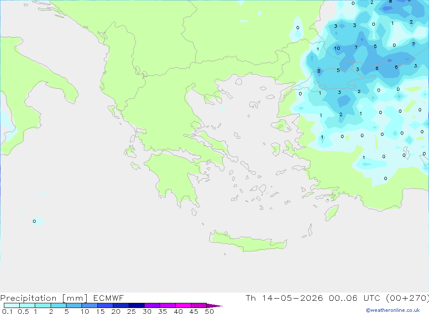429x314 pixels.
Task: Click the "14-05-2026" date text
Action: click(x=292, y=298)
